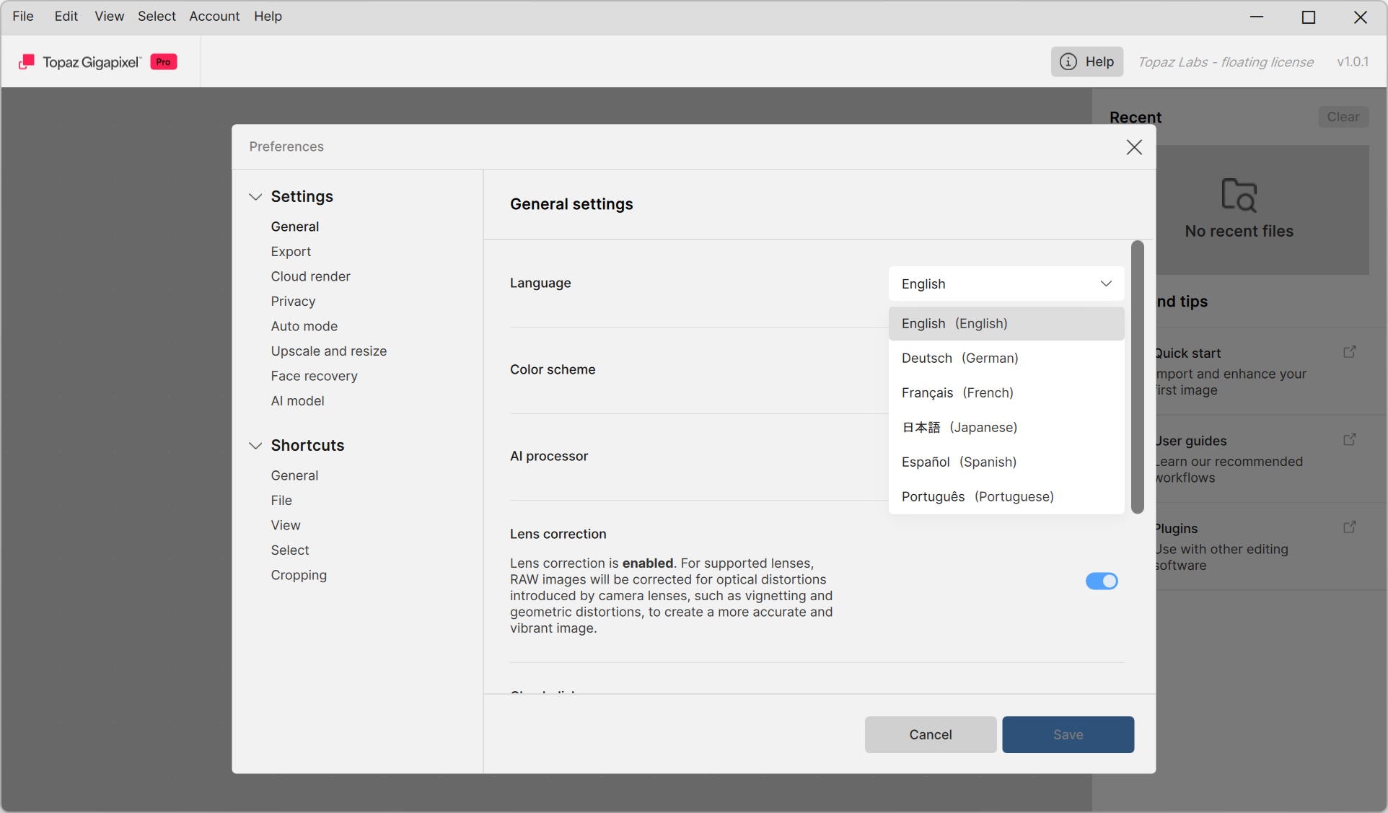Go to Face recovery settings
The height and width of the screenshot is (813, 1388).
point(314,376)
